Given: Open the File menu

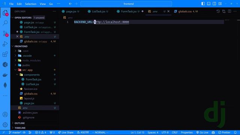Looking at the screenshot, I should pos(11,4).
